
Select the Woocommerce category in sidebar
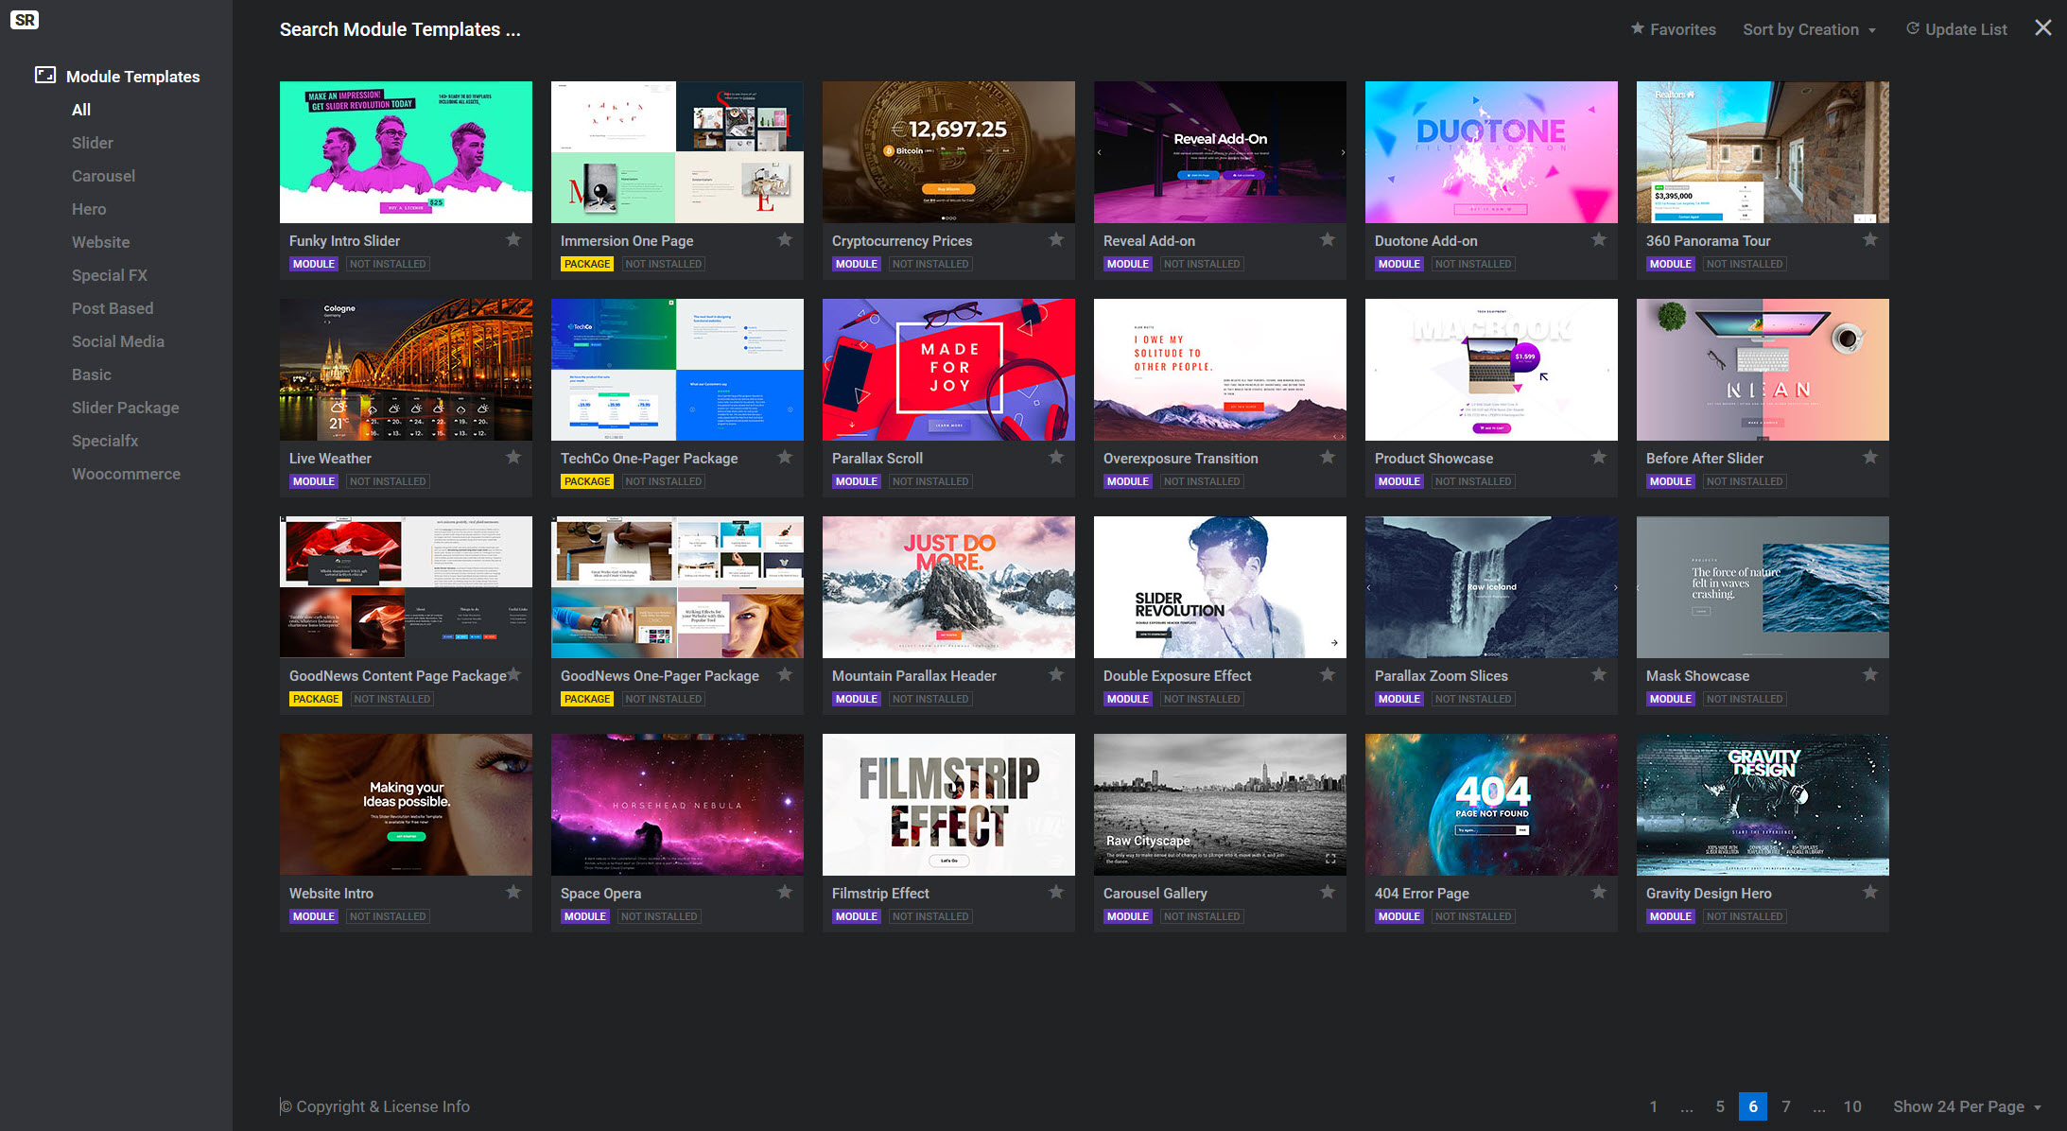click(126, 474)
